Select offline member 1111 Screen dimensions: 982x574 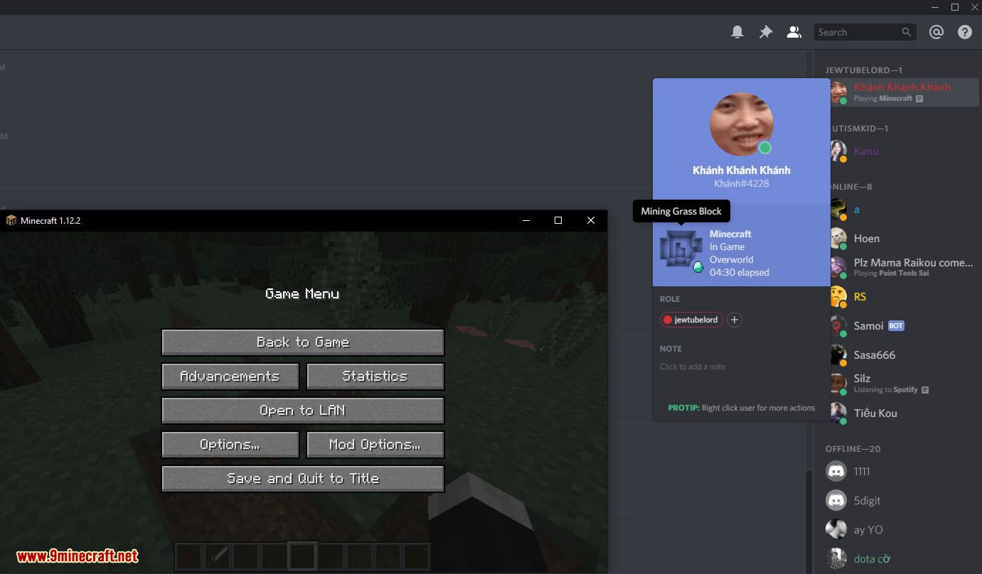pyautogui.click(x=900, y=472)
